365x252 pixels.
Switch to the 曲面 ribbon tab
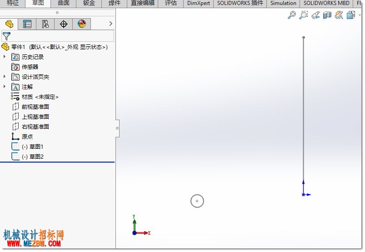coord(64,3)
